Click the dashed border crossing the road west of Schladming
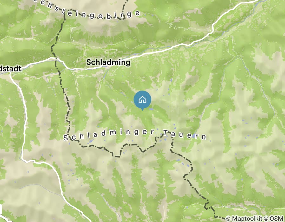The width and height of the screenshot is (285, 222). [x=56, y=58]
